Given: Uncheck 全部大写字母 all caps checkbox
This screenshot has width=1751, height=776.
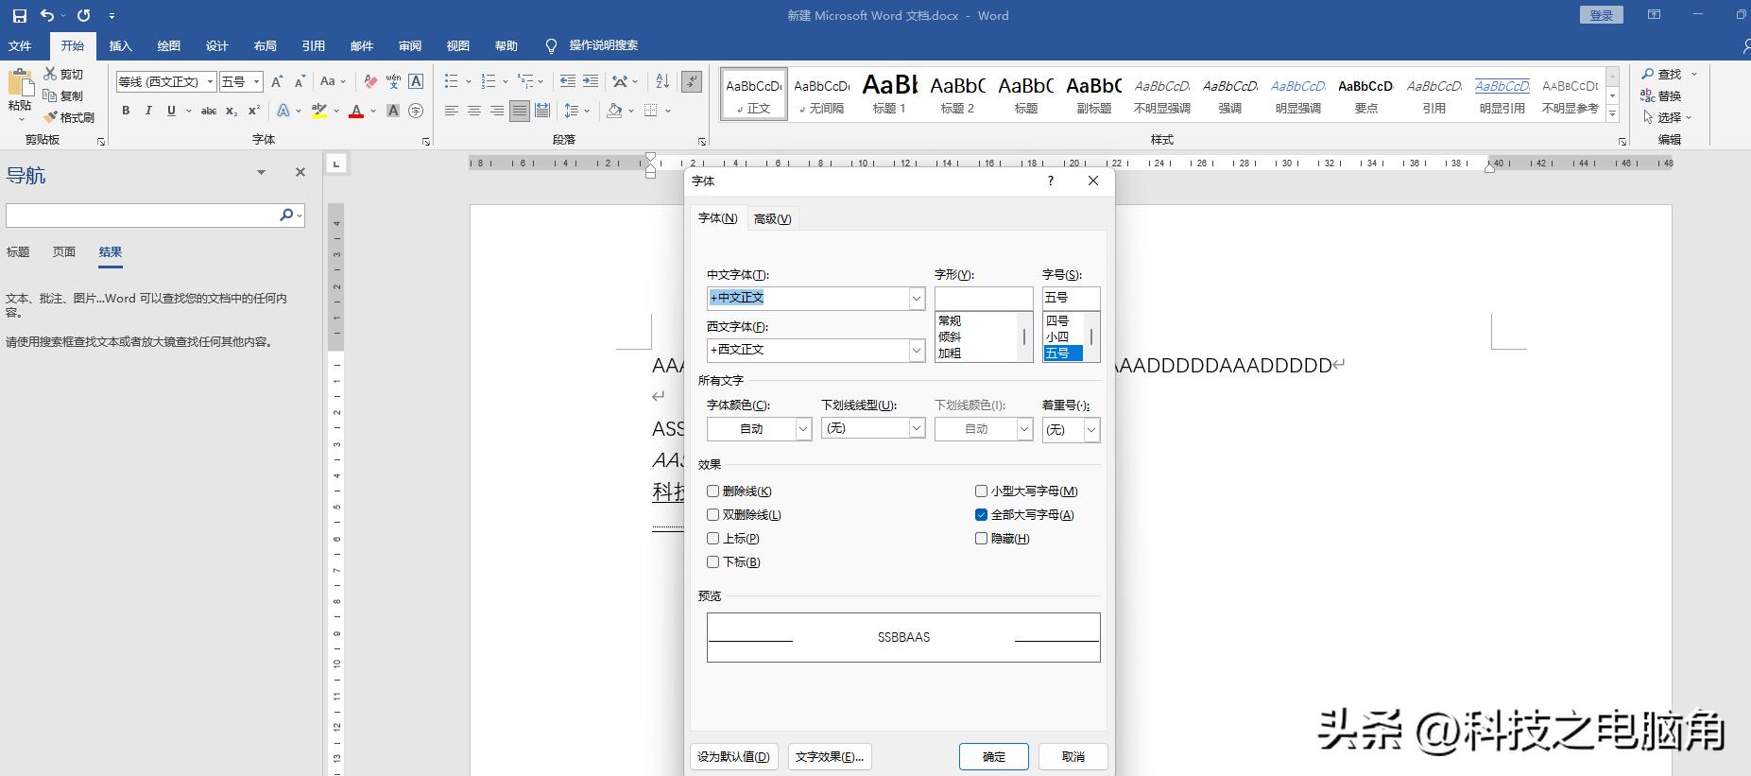Looking at the screenshot, I should (982, 514).
